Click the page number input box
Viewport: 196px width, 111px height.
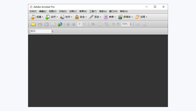(x=80, y=24)
